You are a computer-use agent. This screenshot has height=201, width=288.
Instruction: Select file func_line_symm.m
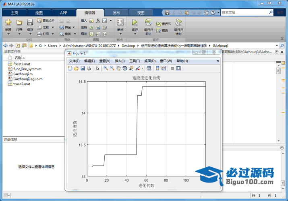27,69
